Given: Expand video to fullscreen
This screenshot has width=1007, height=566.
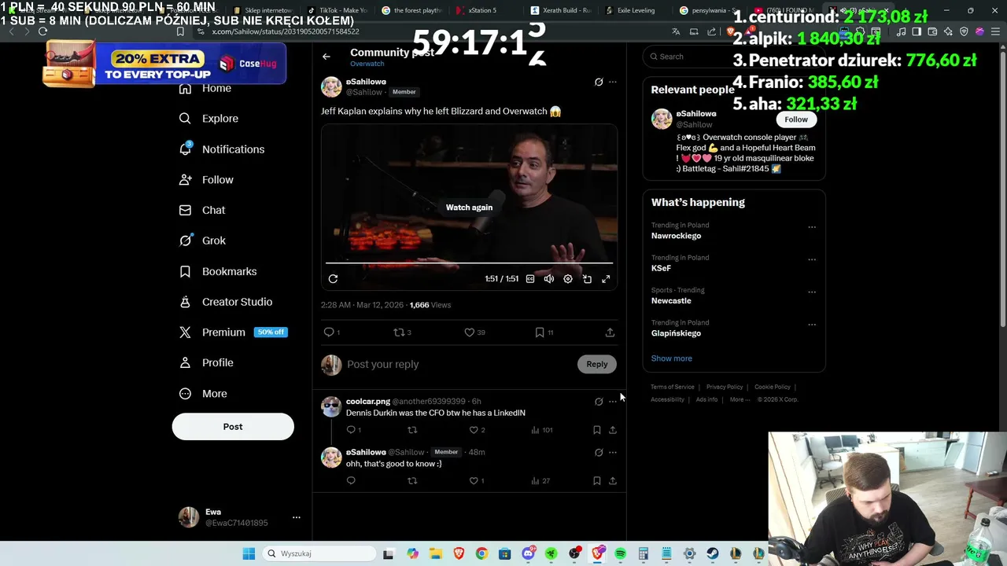Looking at the screenshot, I should [606, 279].
